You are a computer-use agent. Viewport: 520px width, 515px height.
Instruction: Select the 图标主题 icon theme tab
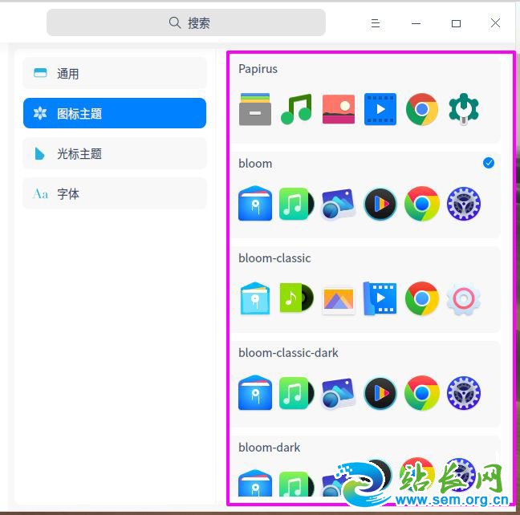(x=115, y=113)
